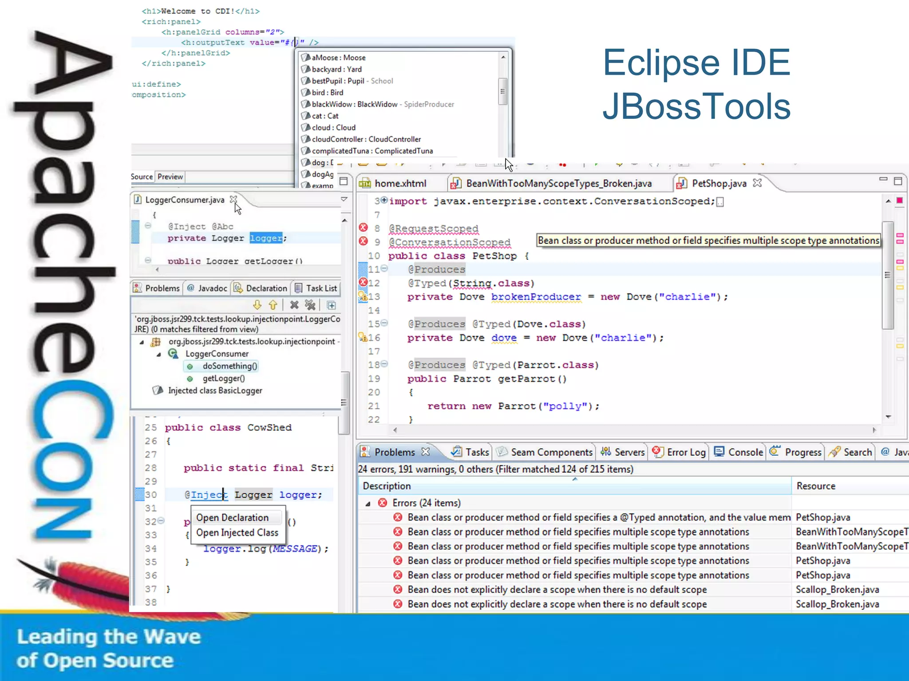The width and height of the screenshot is (909, 681).
Task: Toggle code folding at line 18
Action: coord(384,364)
